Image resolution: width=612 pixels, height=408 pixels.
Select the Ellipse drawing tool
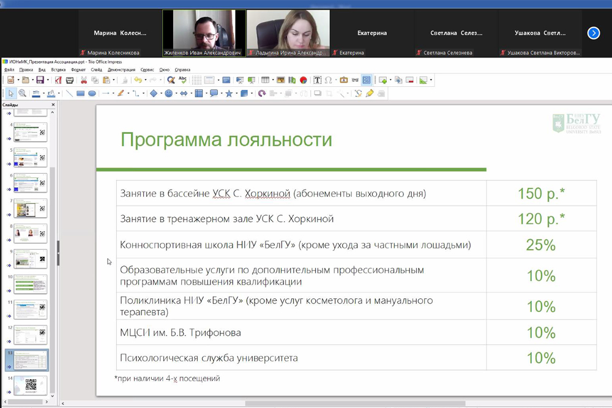[92, 94]
